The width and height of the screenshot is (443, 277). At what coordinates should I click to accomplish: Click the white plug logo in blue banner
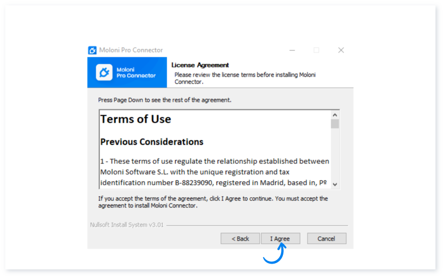point(104,72)
